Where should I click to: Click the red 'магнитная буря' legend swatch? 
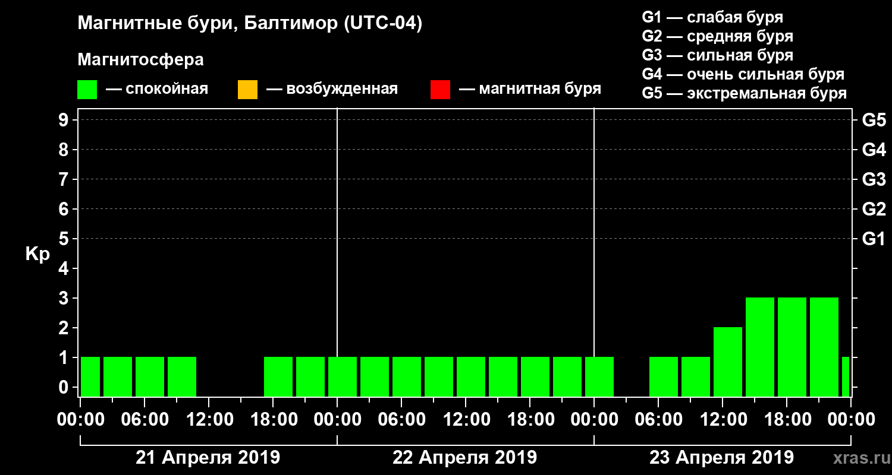[441, 90]
